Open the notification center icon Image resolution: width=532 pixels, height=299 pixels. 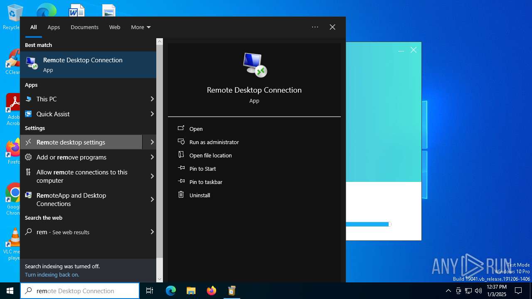(x=518, y=291)
